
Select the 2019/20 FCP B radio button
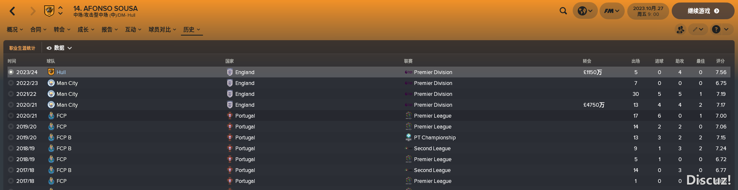pos(11,137)
